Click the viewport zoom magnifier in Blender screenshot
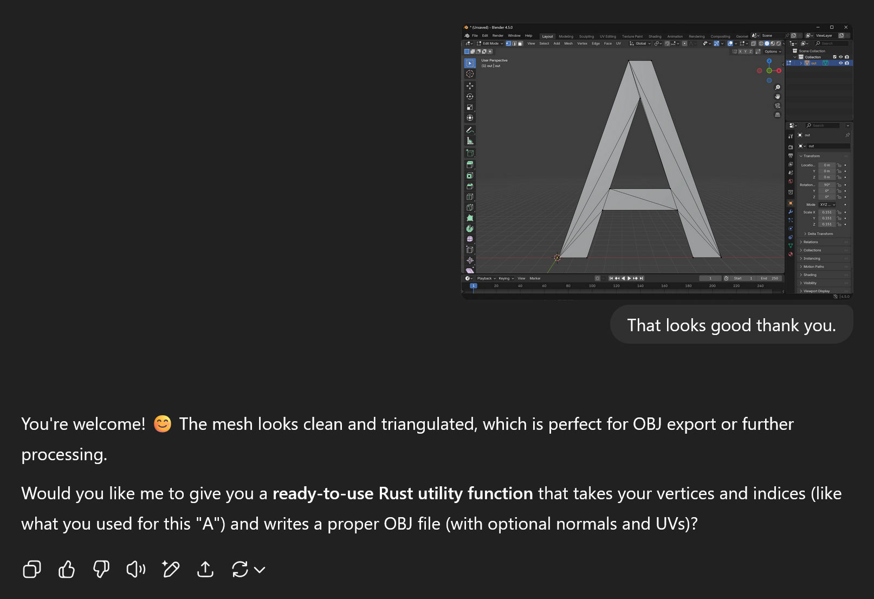The height and width of the screenshot is (599, 874). point(778,87)
